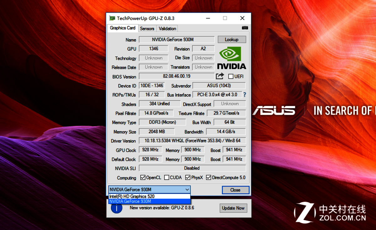Click the BIOS export share icon
Viewport: 376px width, 230px height.
tap(220, 76)
